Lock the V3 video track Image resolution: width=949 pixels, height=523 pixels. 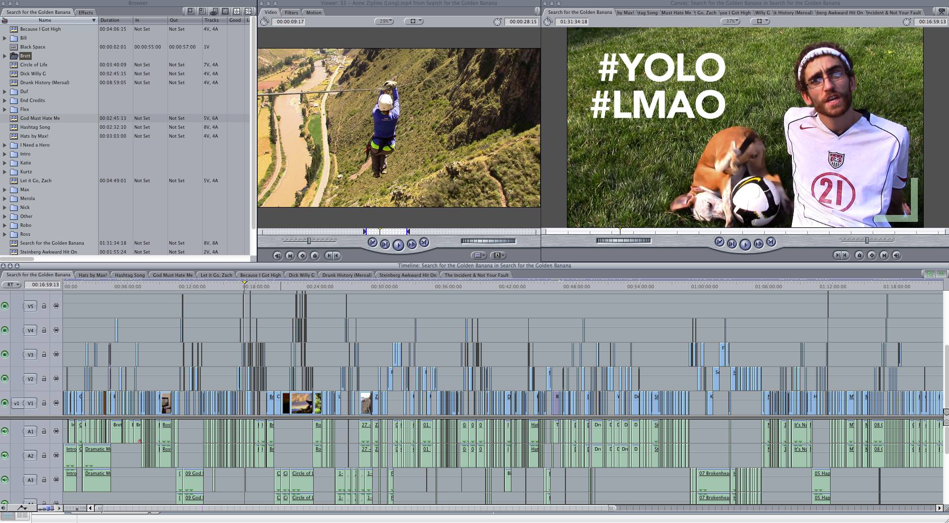44,355
